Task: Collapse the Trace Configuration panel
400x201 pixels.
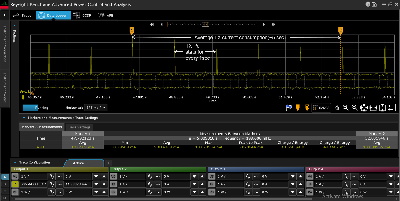Action: 15,162
